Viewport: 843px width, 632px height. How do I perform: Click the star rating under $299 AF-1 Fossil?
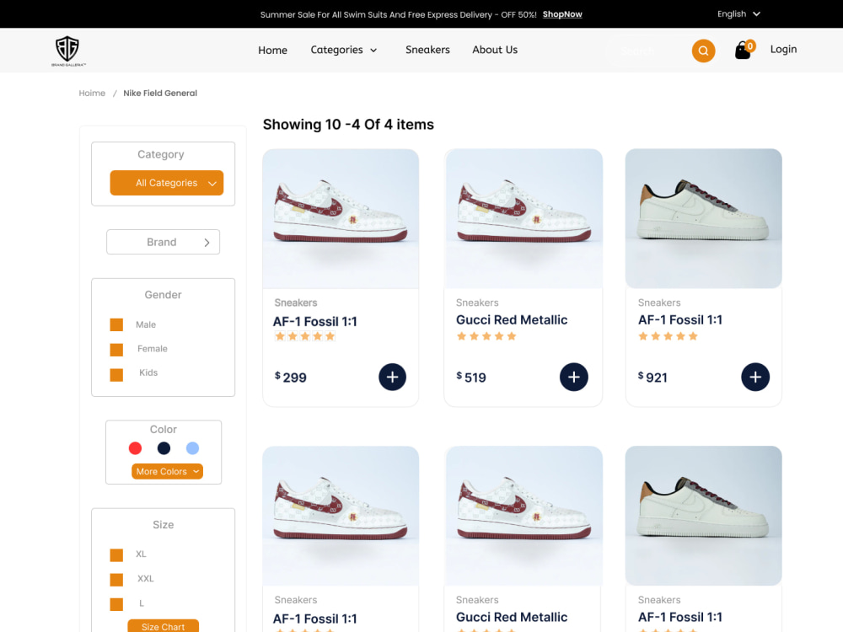305,336
